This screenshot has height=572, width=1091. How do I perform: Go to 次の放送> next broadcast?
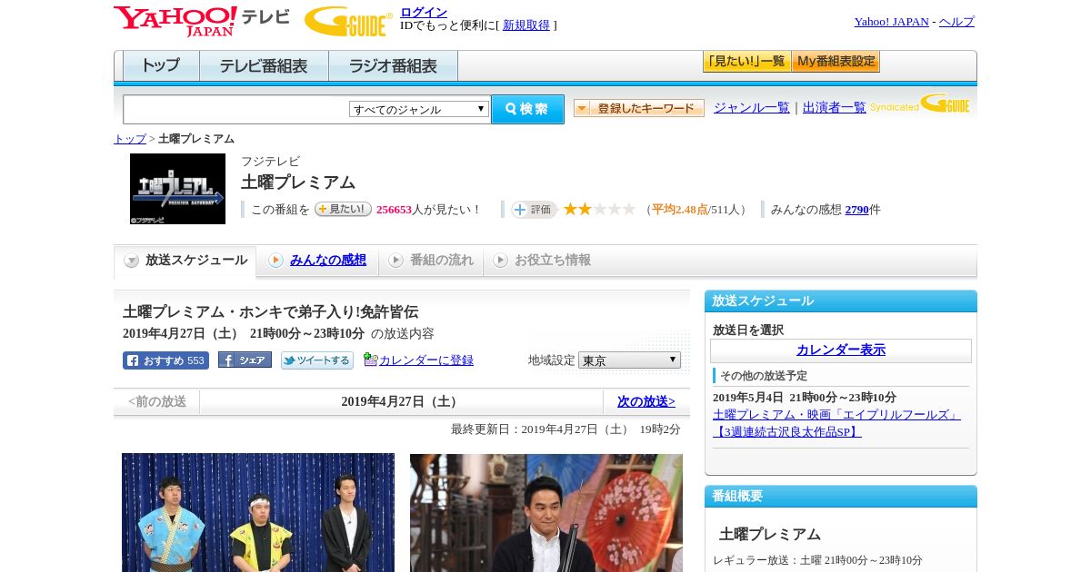coord(646,401)
